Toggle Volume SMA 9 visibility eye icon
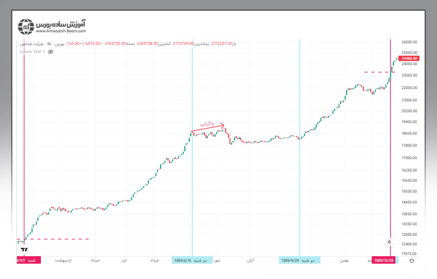This screenshot has height=279, width=437. click(51, 52)
